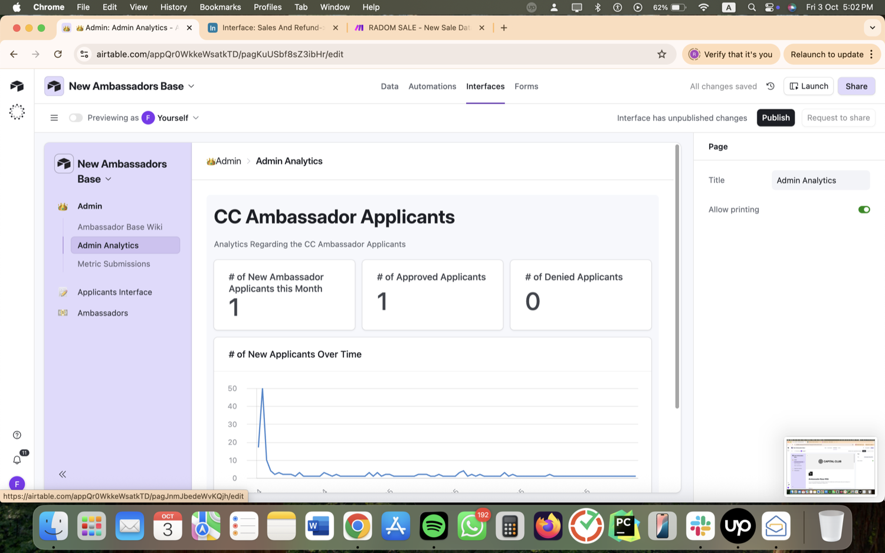885x553 pixels.
Task: Click the interface page vertical scrollbar
Action: (x=677, y=276)
